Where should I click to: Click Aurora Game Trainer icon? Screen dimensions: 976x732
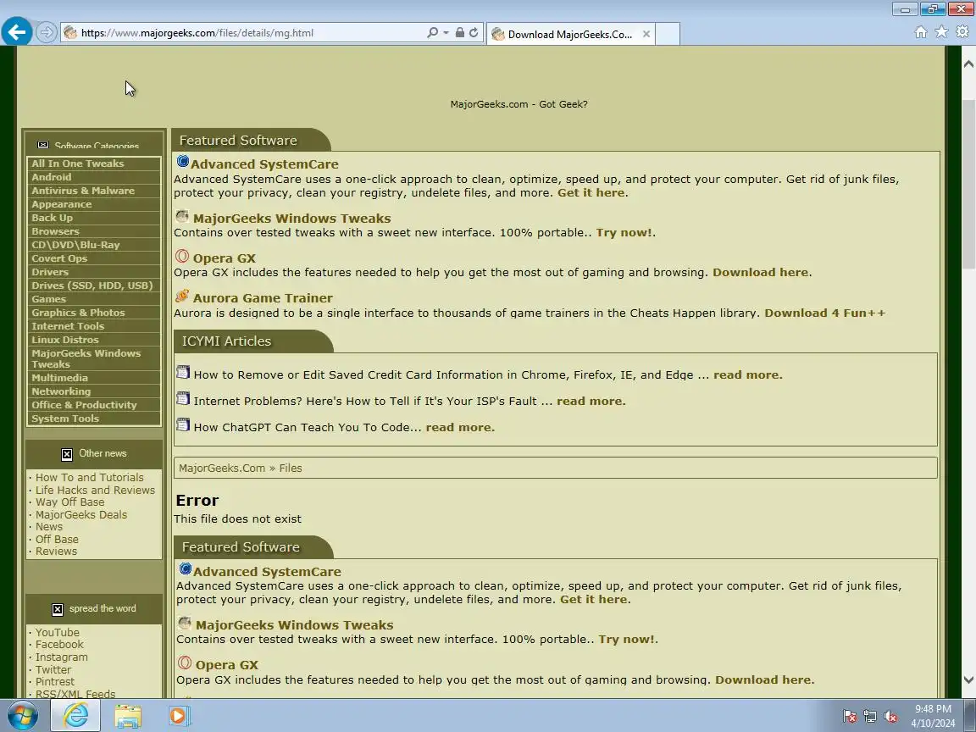(182, 296)
